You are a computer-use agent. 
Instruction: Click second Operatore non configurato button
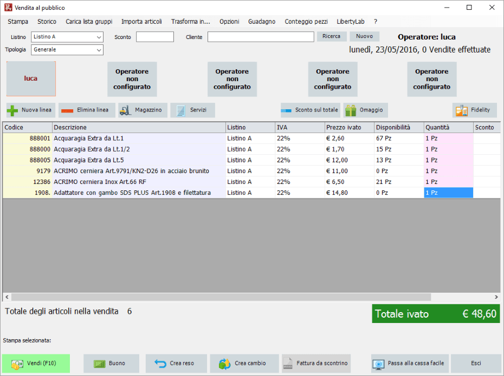232,79
